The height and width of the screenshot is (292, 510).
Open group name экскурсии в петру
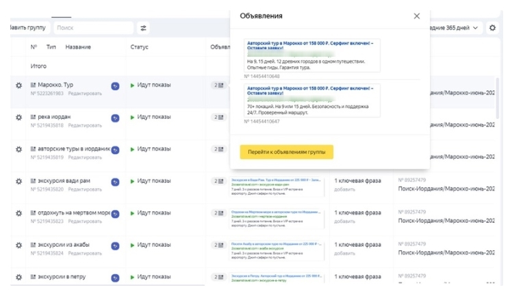pyautogui.click(x=62, y=277)
